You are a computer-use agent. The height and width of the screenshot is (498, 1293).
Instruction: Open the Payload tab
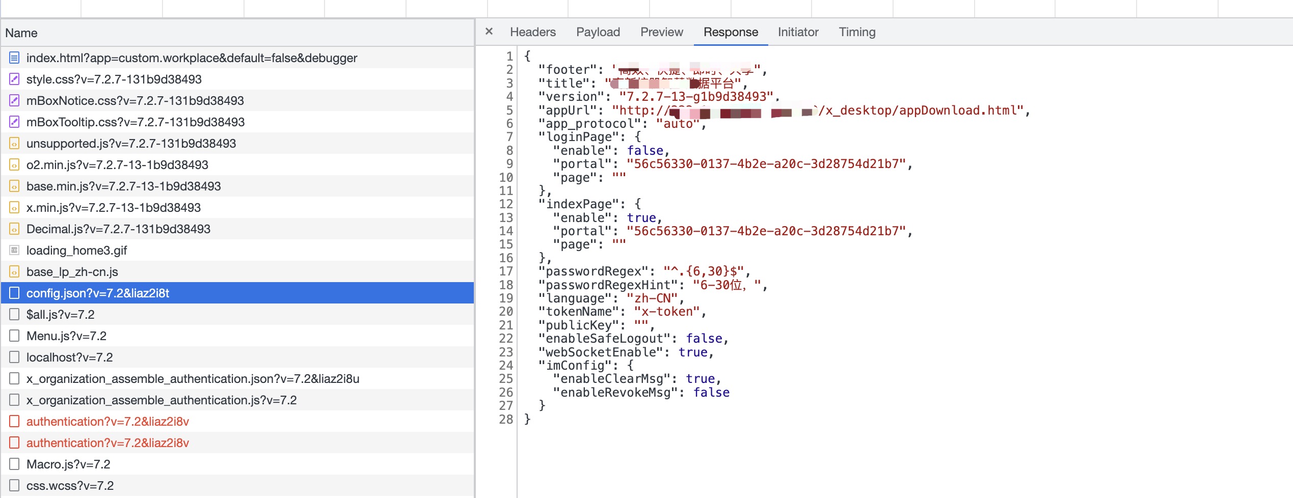coord(598,32)
